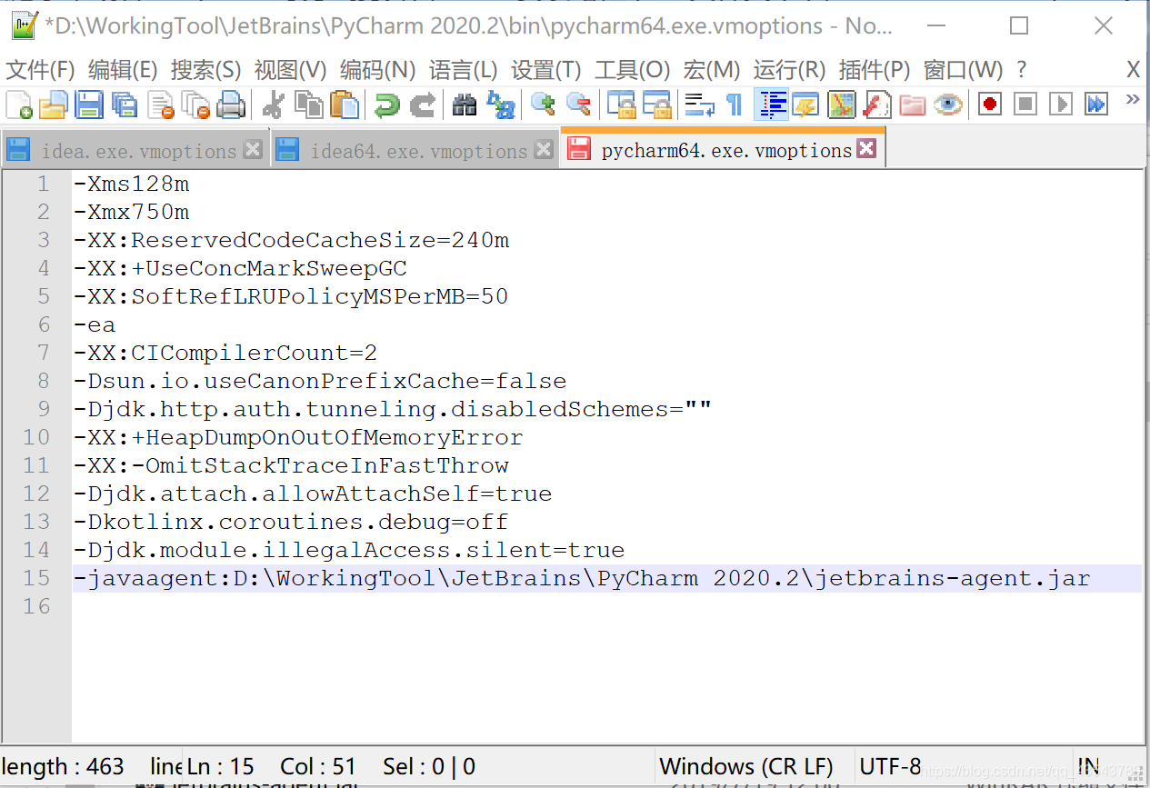Toggle synchronized horizontal scrolling

(x=656, y=105)
